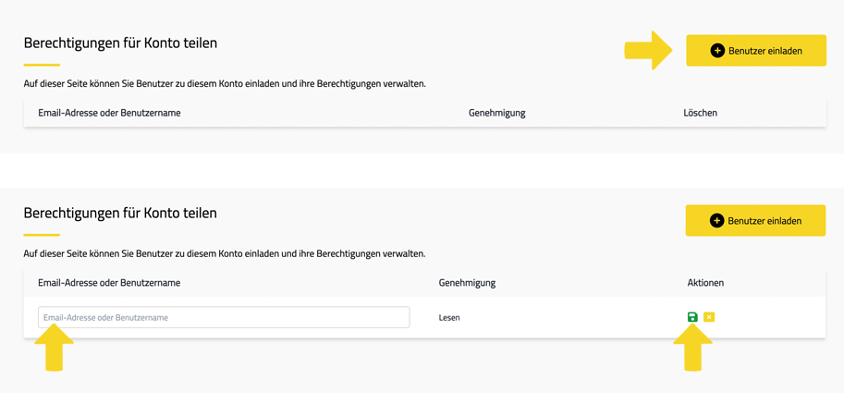Image resolution: width=844 pixels, height=393 pixels.
Task: Click the Aktionen column header
Action: tap(705, 283)
